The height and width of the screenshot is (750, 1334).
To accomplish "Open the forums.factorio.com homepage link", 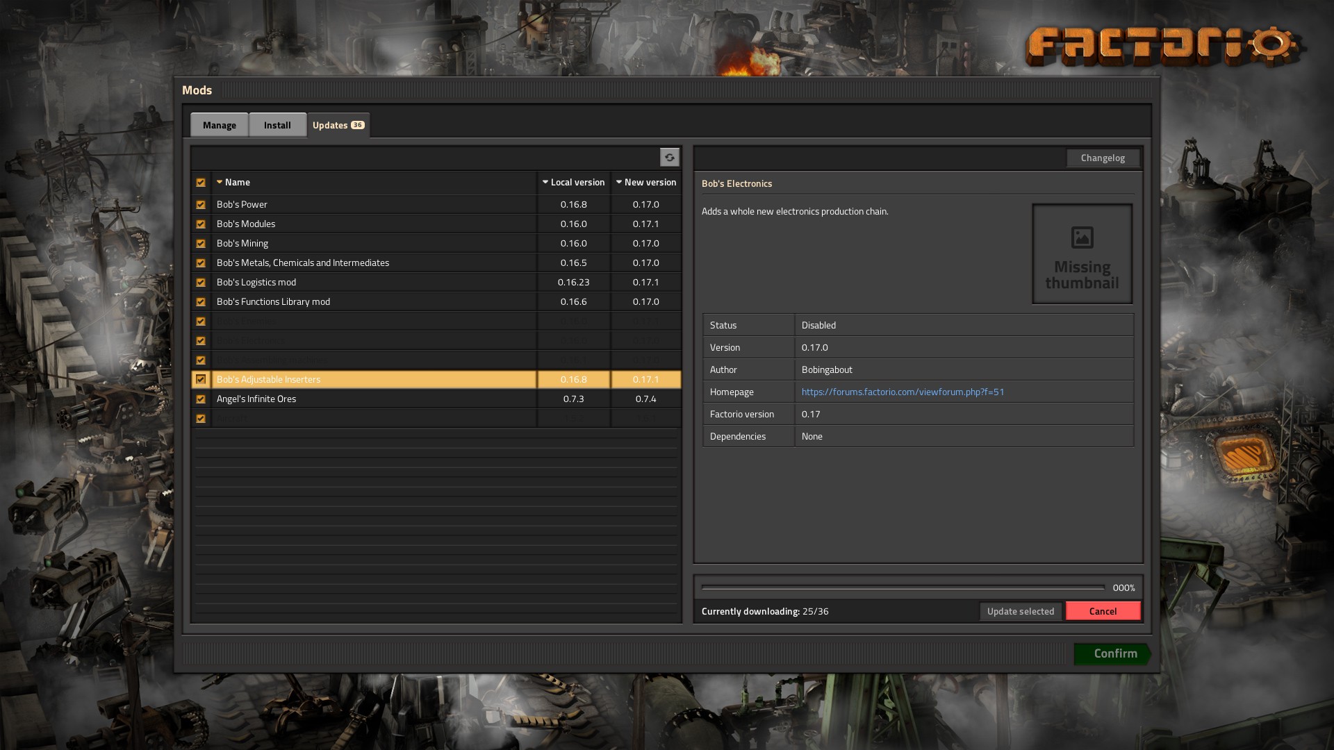I will point(903,392).
